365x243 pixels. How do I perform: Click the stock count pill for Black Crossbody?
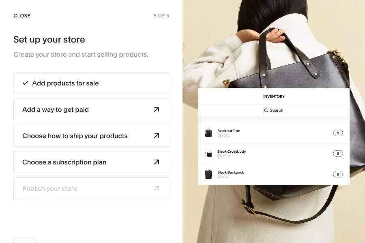coord(338,153)
